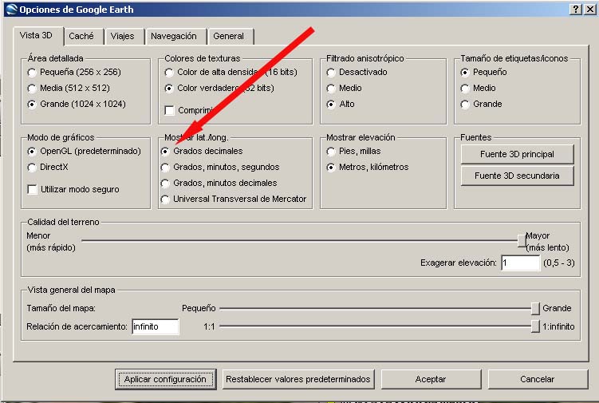Select the General tab
This screenshot has height=403, width=599.
[x=229, y=36]
